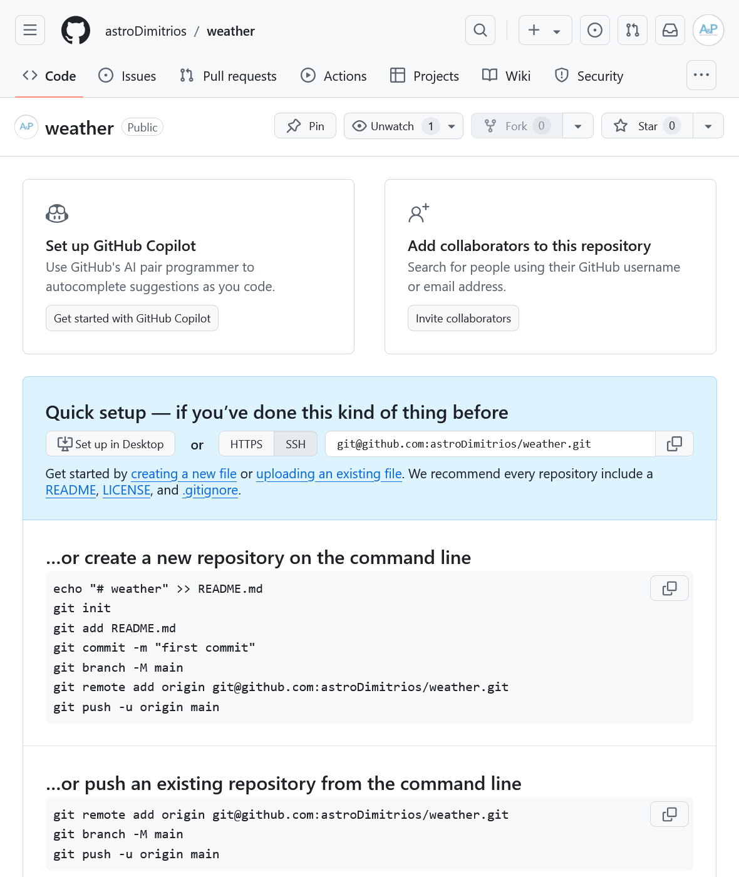Open the issues circle icon in header
739x877 pixels.
tap(595, 30)
